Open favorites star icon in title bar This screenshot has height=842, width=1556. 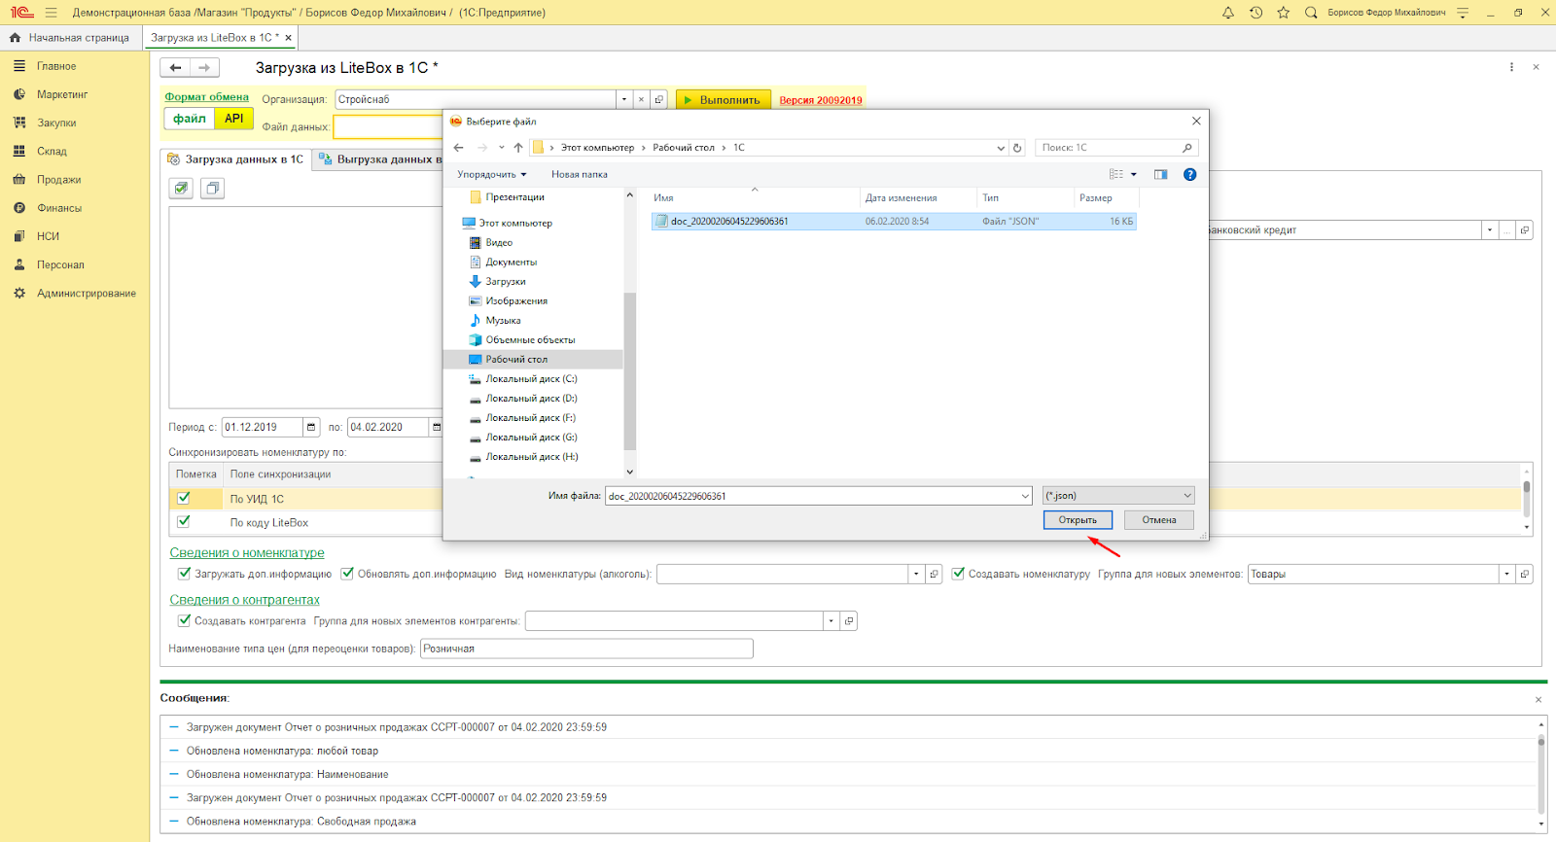(1284, 13)
